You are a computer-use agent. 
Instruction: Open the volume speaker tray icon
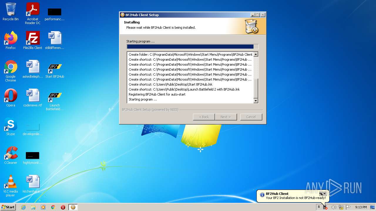coord(334,207)
